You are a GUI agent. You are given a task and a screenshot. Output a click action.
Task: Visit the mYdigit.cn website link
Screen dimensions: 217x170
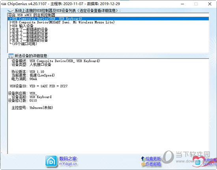coord(68,164)
